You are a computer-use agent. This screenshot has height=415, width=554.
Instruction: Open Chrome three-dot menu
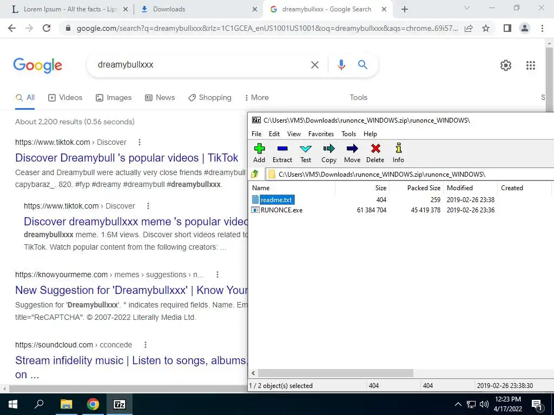(542, 28)
